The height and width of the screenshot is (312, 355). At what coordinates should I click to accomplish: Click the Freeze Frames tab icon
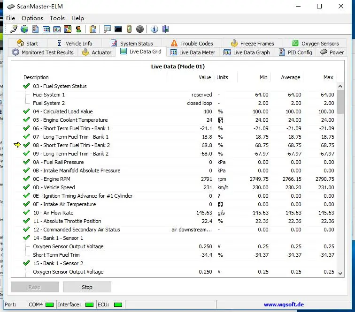pyautogui.click(x=234, y=43)
